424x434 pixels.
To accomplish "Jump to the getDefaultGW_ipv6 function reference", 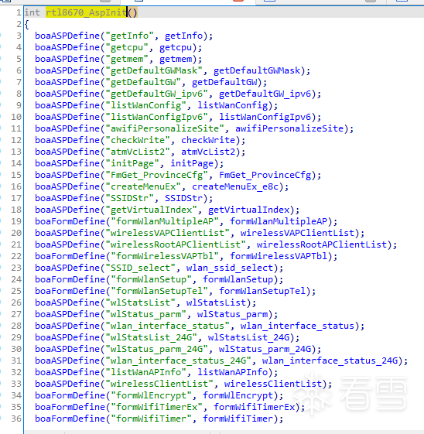I will (x=265, y=94).
